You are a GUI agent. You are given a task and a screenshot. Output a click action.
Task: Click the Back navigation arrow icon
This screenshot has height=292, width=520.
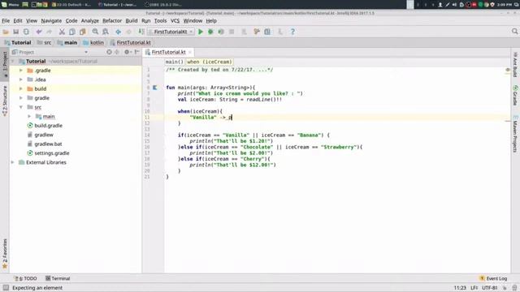(118, 32)
